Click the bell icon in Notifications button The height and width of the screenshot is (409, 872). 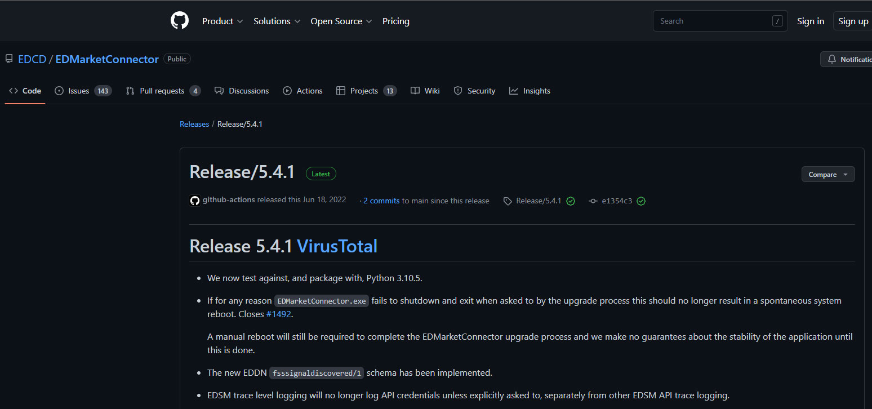tap(832, 59)
